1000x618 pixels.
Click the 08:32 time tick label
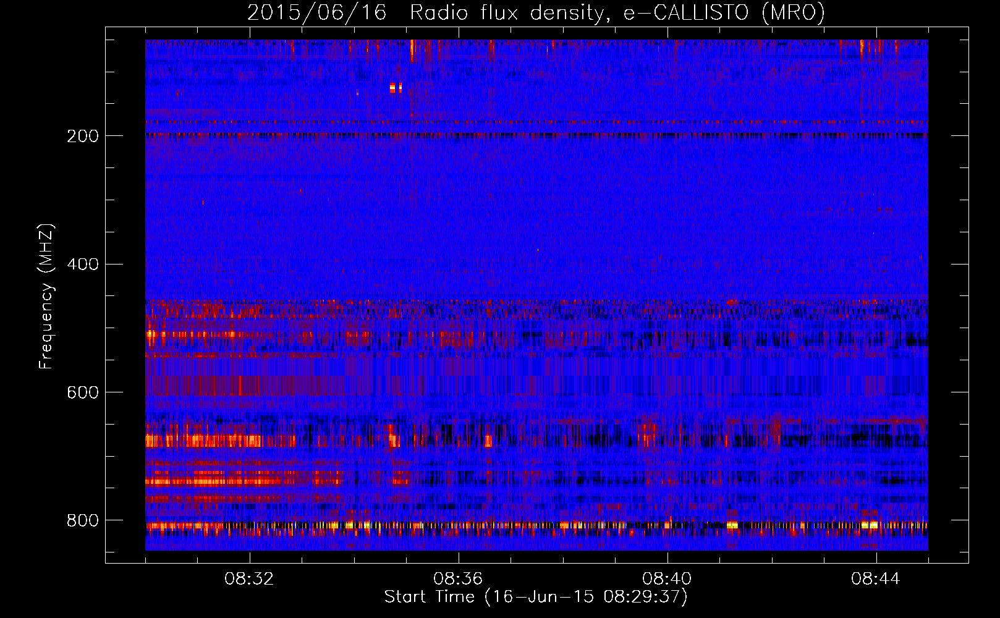click(249, 579)
